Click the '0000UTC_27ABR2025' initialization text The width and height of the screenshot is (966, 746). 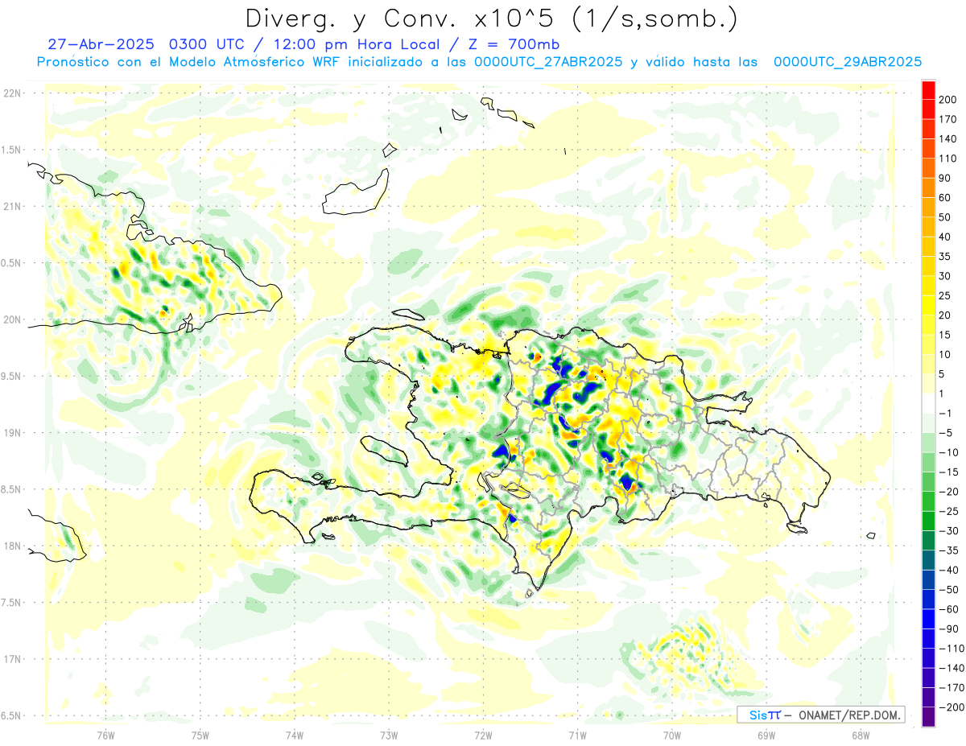pyautogui.click(x=548, y=62)
